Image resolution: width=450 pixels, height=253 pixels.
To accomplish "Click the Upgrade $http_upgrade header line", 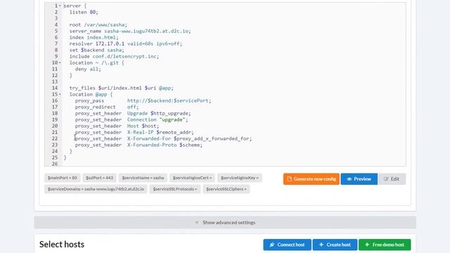I will coord(133,113).
